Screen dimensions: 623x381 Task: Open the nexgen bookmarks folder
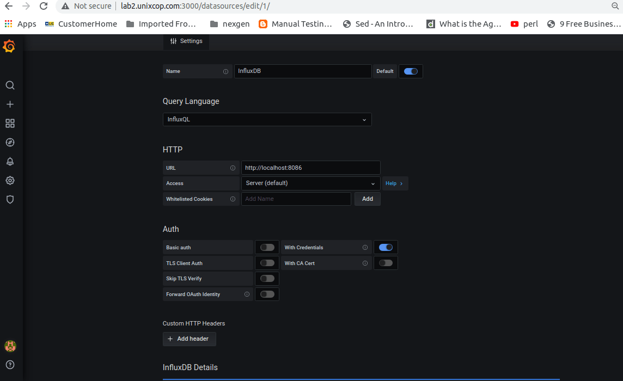[230, 24]
